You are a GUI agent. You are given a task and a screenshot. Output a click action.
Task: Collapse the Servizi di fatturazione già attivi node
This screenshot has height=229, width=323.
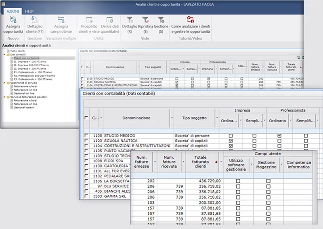click(4, 97)
